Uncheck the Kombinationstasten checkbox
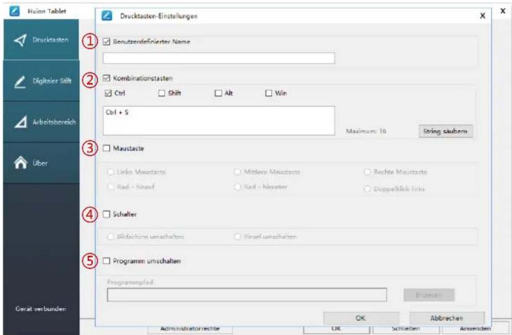 point(107,78)
